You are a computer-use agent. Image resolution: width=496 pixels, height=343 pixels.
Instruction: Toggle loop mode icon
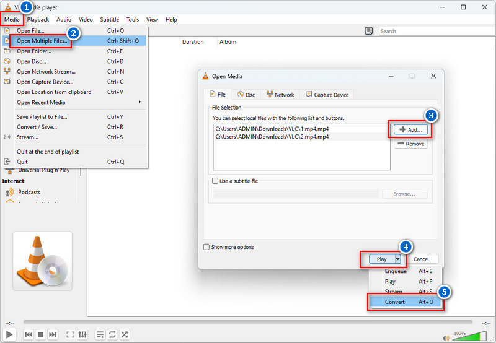[112, 334]
